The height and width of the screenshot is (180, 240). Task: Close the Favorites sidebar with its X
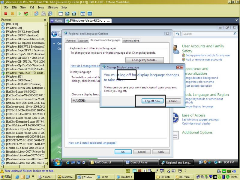click(45, 20)
